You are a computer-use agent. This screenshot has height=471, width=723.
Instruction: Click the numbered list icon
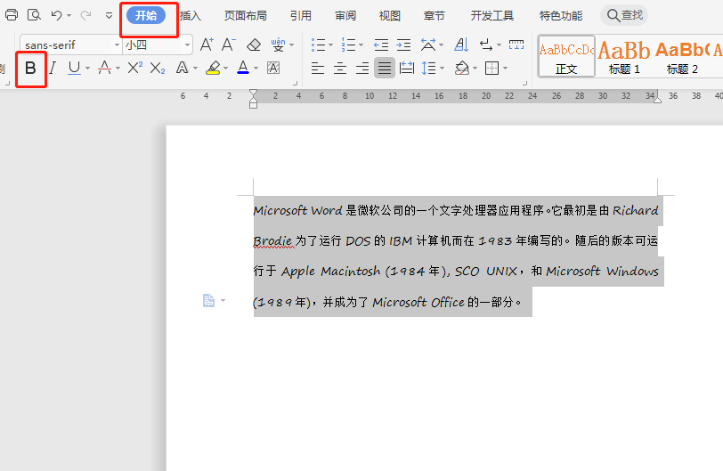[x=349, y=45]
